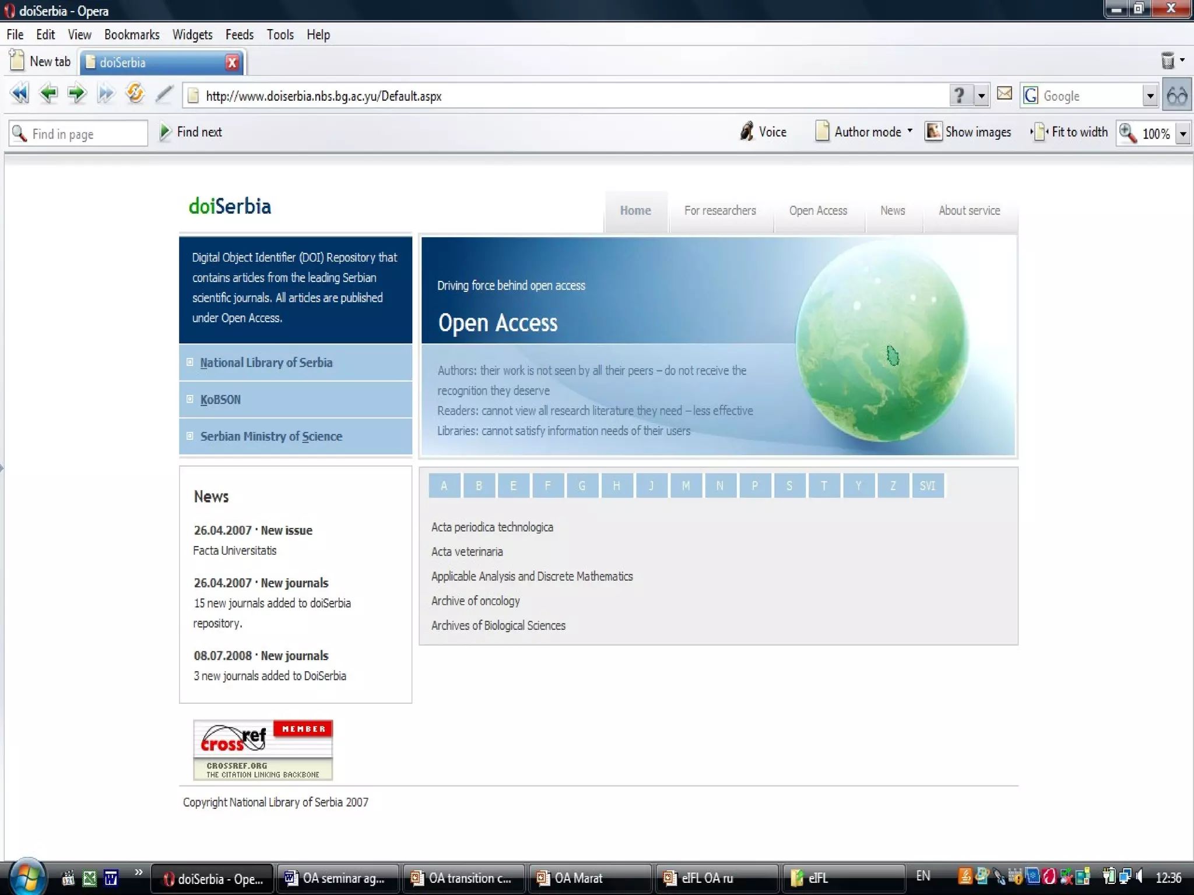
Task: Click the binoculars search icon
Action: click(x=1177, y=96)
